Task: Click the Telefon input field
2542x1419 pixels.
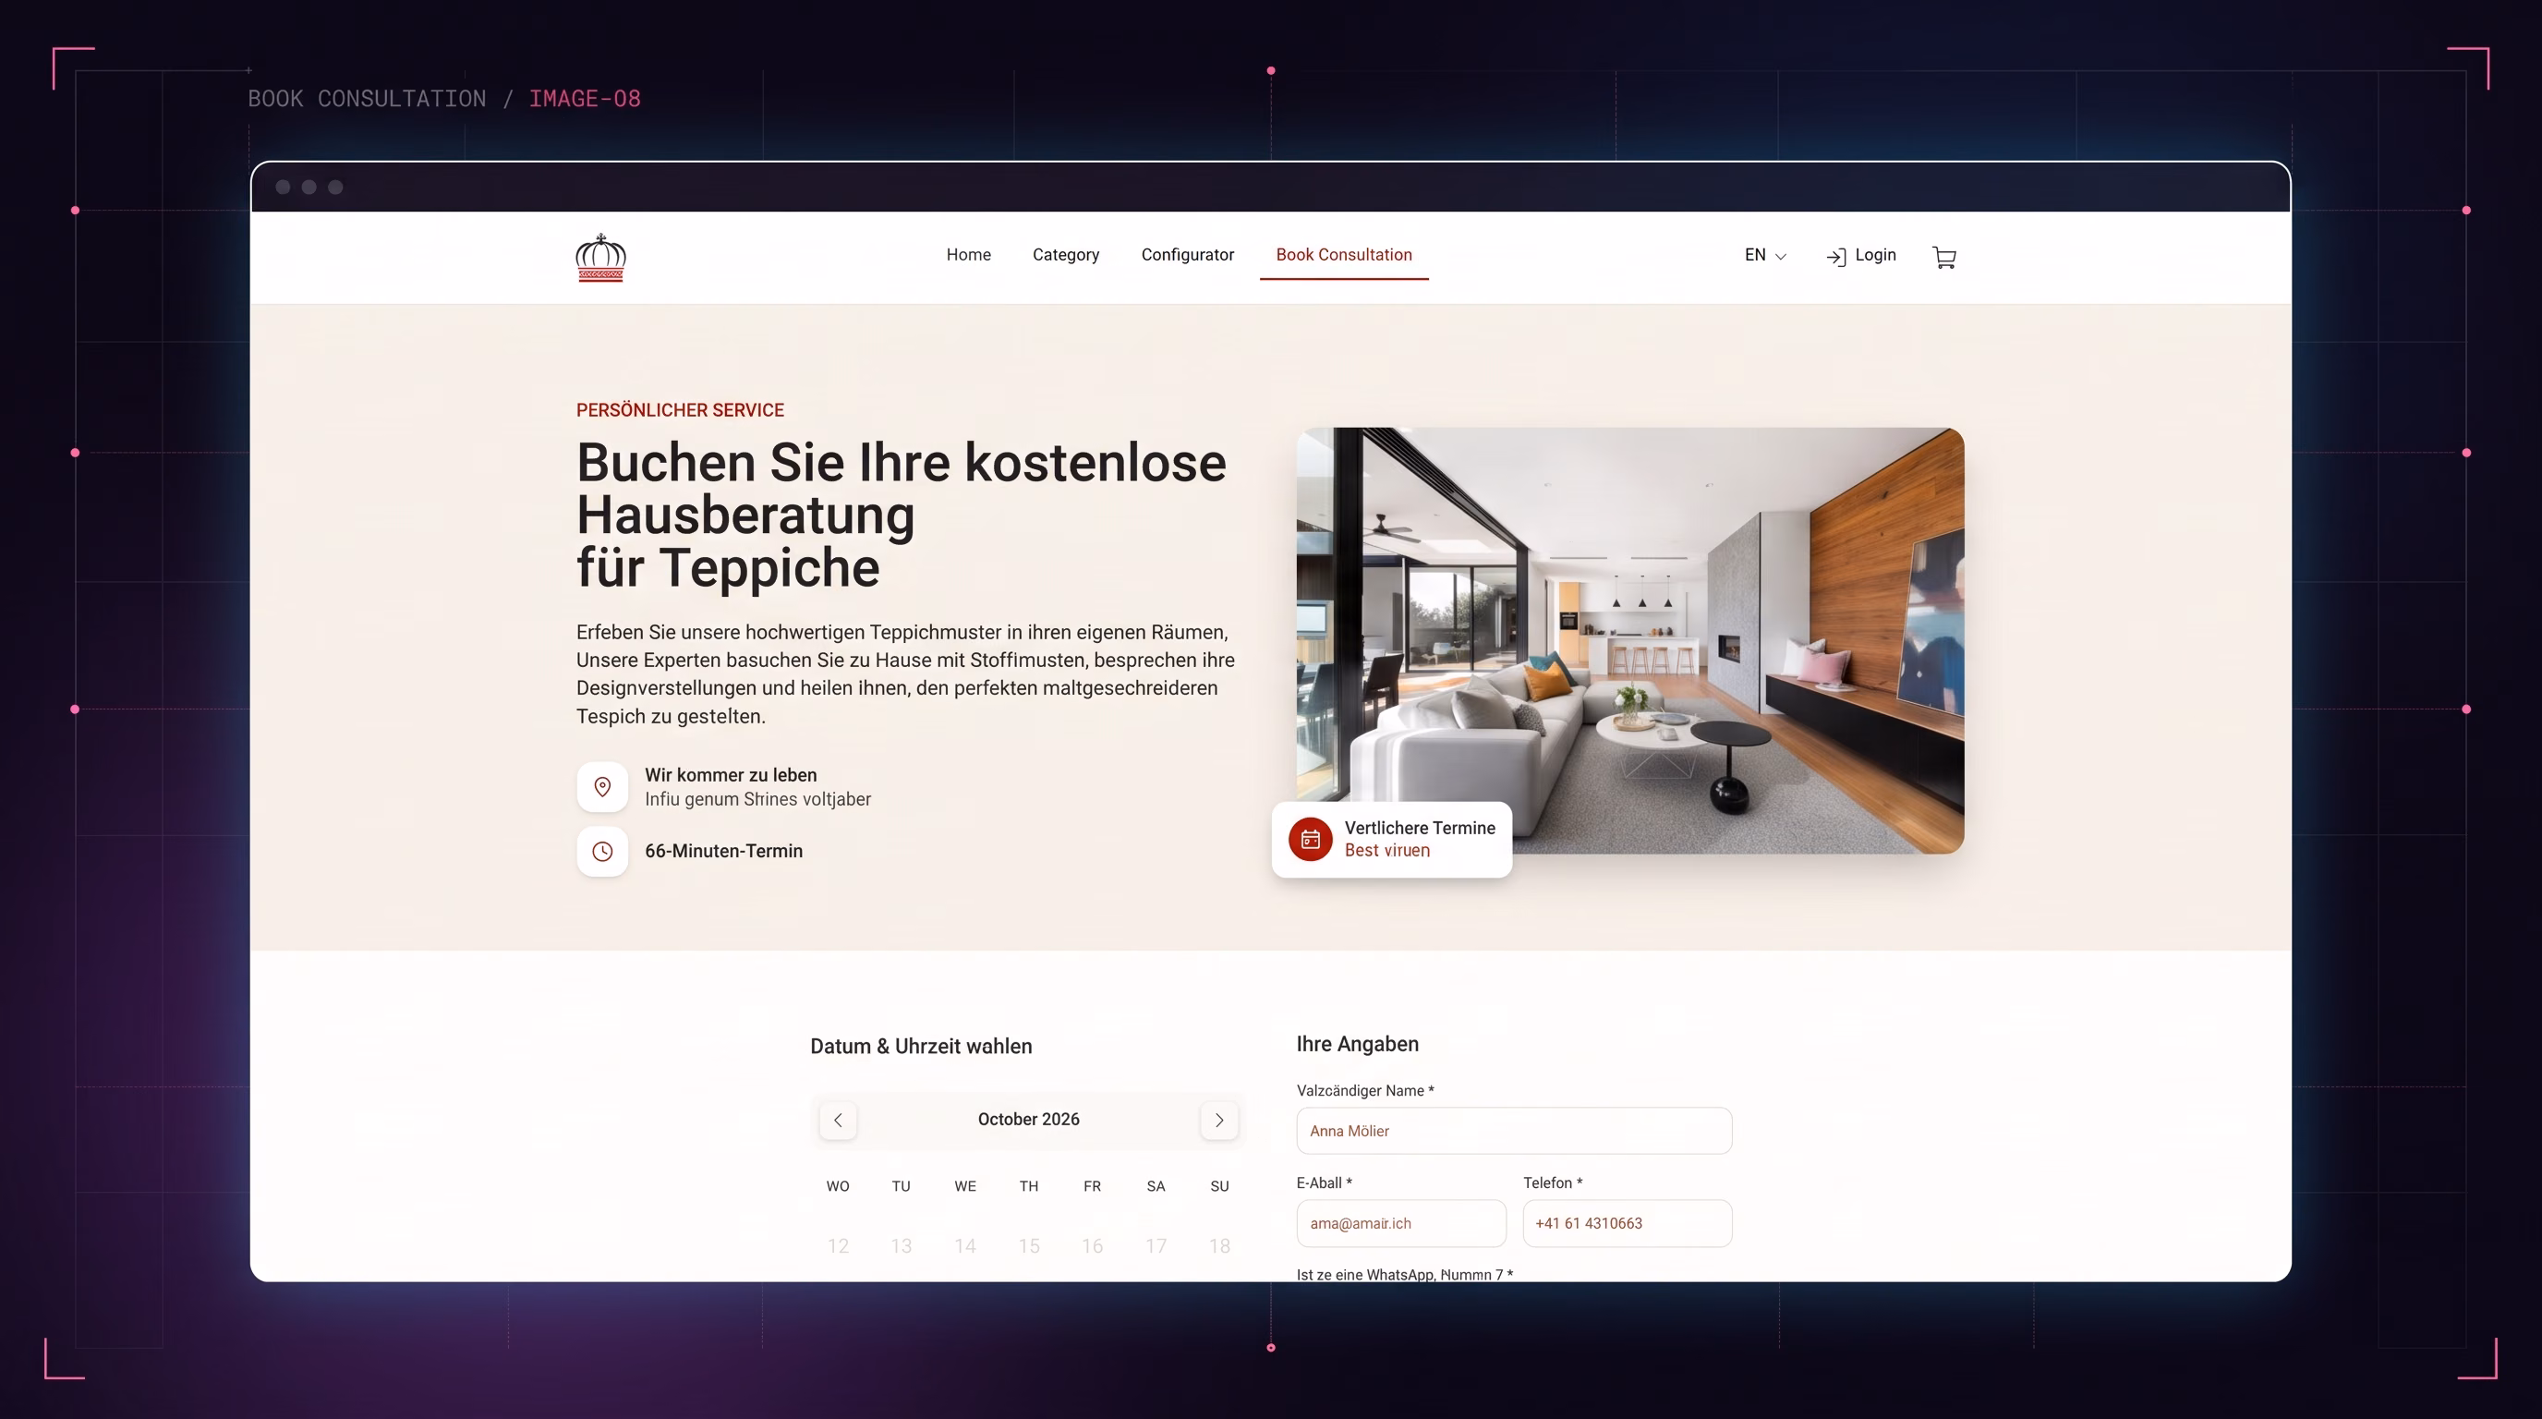Action: (x=1627, y=1224)
